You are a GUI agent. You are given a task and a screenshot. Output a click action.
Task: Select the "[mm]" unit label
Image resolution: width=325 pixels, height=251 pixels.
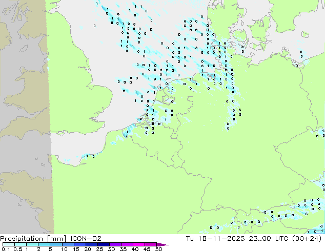[56, 239]
